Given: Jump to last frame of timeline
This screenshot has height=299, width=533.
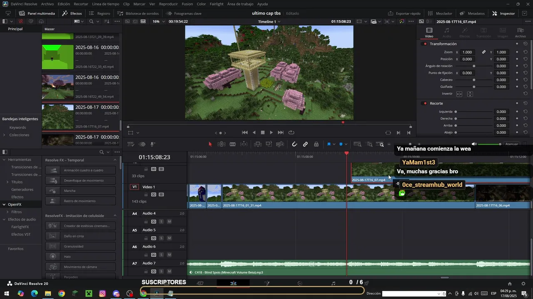Looking at the screenshot, I should tap(281, 132).
